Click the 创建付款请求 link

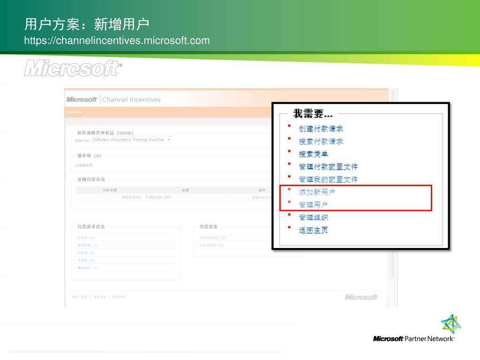click(x=321, y=128)
